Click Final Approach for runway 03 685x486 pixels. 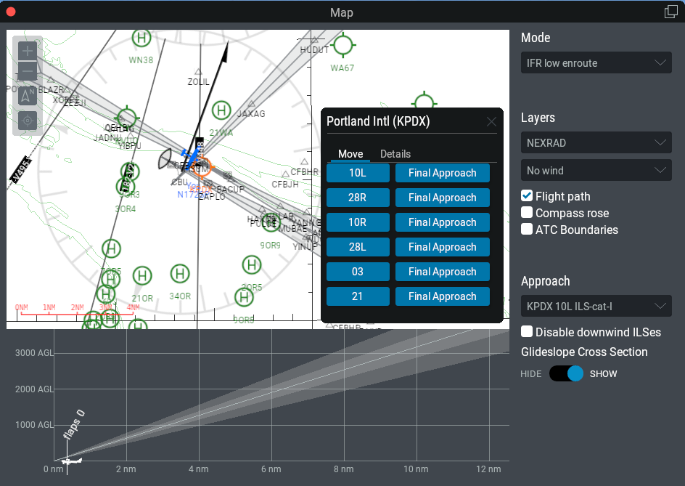[443, 272]
